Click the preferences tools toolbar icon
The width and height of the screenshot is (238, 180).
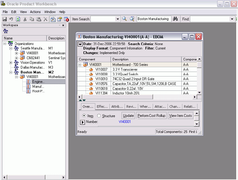53,19
